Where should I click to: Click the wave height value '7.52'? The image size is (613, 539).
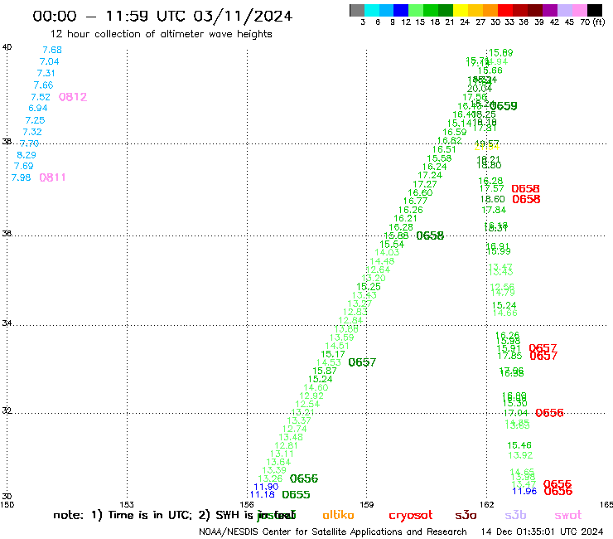tap(41, 97)
